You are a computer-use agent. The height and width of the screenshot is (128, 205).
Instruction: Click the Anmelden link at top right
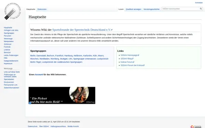(199, 3)
